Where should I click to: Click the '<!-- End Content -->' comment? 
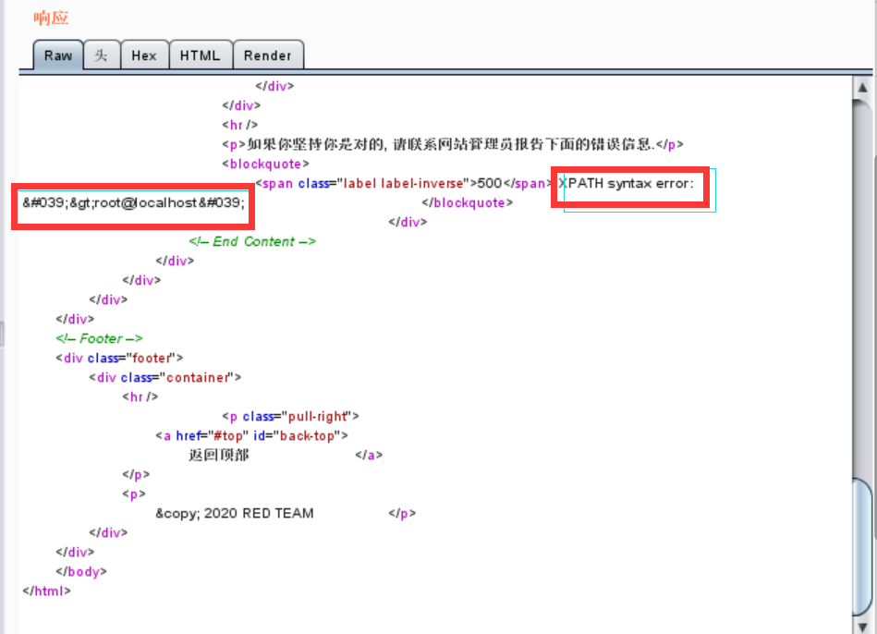pos(252,242)
